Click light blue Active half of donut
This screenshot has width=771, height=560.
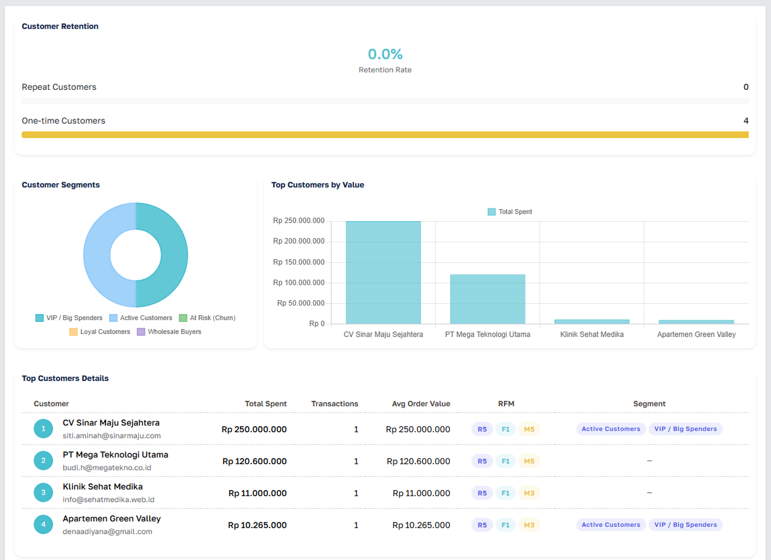pos(96,255)
